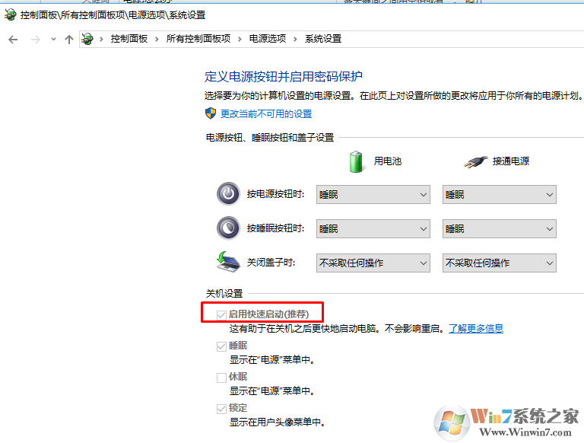Open 电源选项 breadcrumb
Screen dimensions: 584x443
(x=268, y=39)
